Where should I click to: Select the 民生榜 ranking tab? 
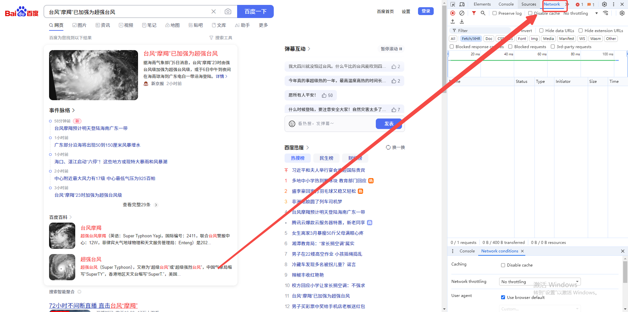click(x=326, y=158)
